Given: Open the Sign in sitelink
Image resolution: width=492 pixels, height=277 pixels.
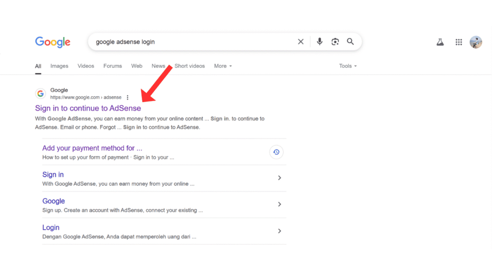Looking at the screenshot, I should [53, 175].
